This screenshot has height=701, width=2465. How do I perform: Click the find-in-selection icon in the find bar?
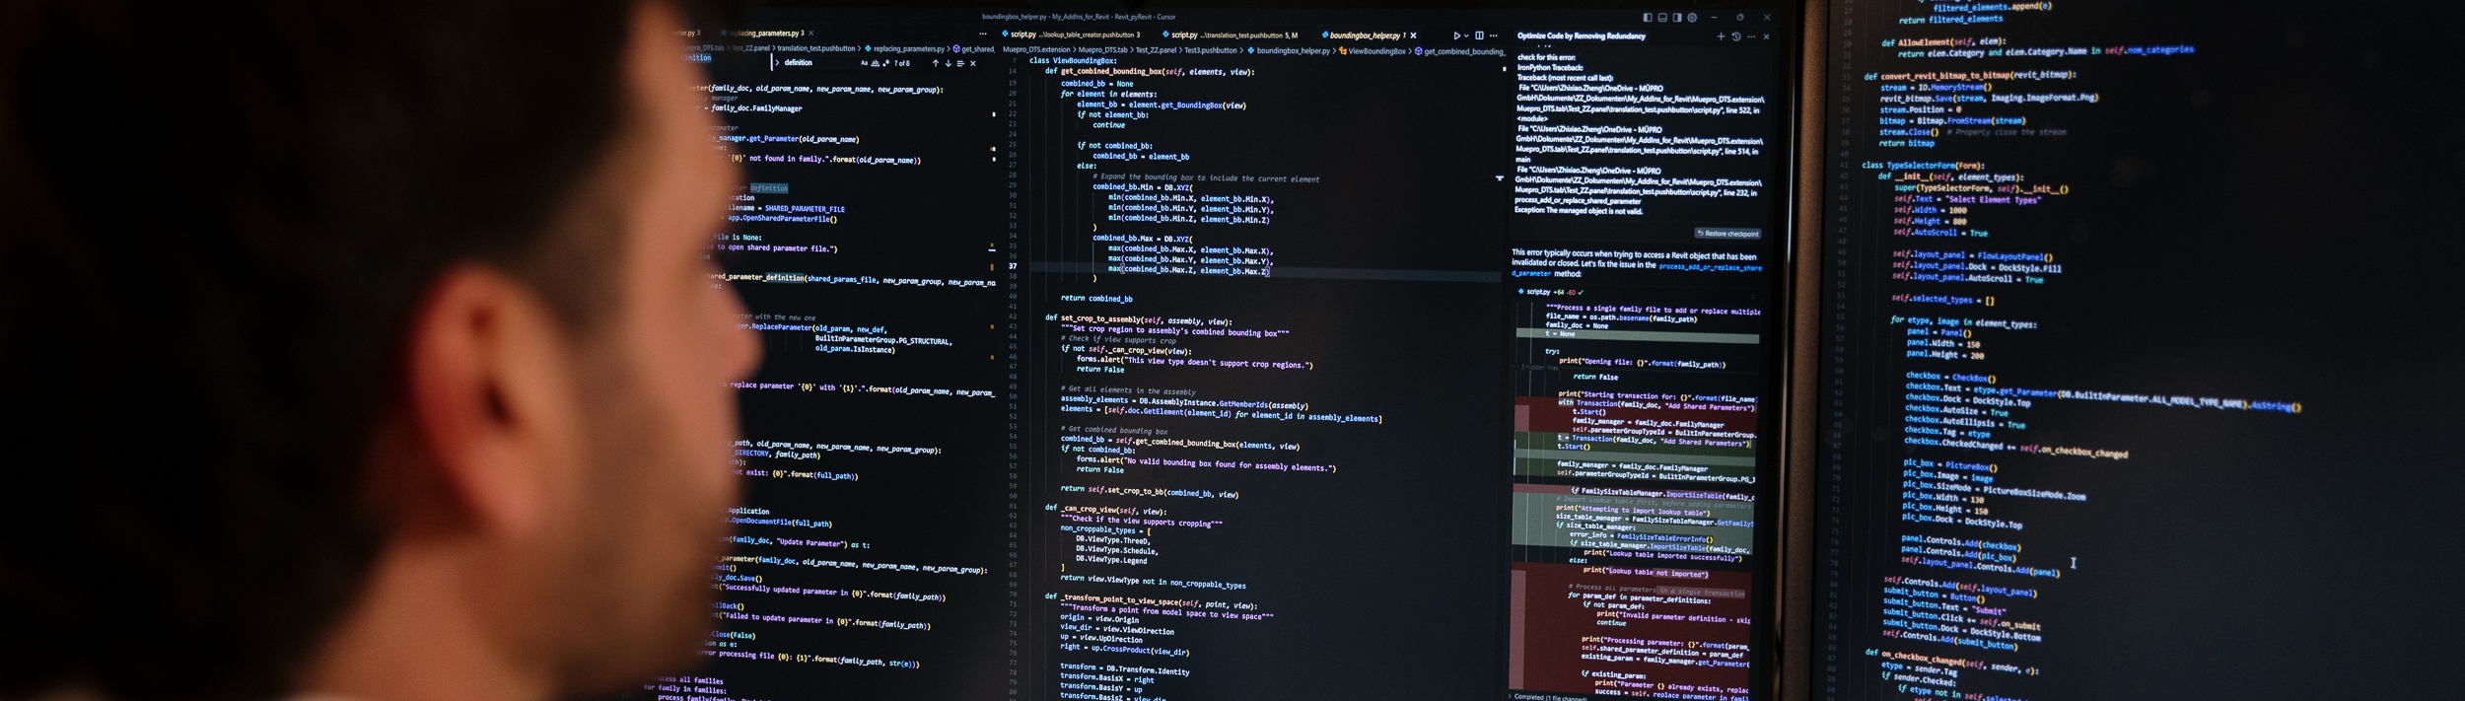pyautogui.click(x=960, y=63)
